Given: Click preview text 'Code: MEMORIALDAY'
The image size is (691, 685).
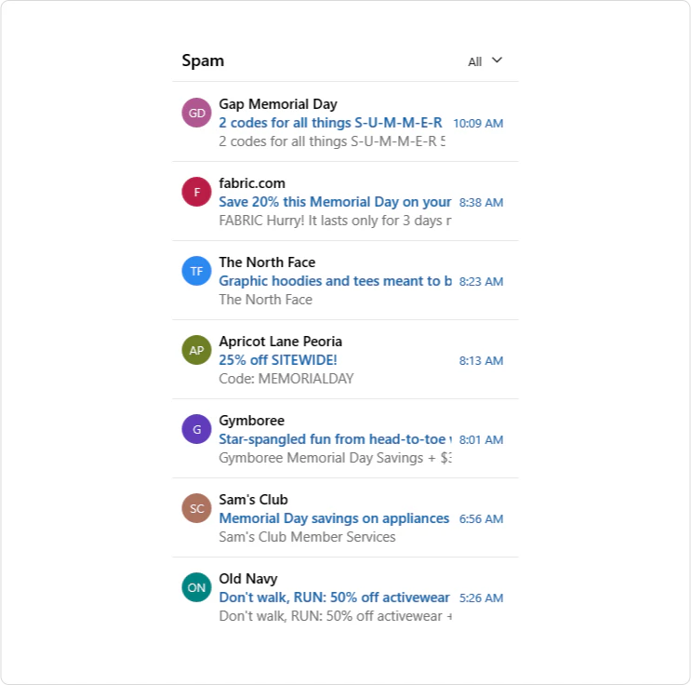Looking at the screenshot, I should [286, 379].
